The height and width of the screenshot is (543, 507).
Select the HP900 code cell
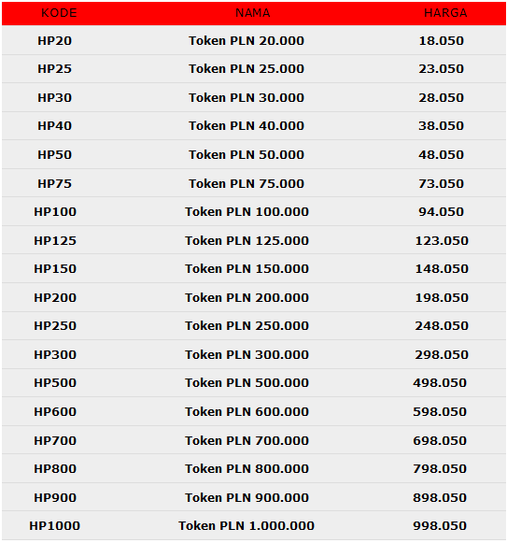point(55,498)
